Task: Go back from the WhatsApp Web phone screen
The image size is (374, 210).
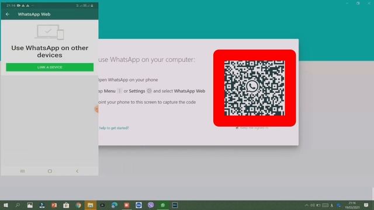Action: pyautogui.click(x=8, y=14)
